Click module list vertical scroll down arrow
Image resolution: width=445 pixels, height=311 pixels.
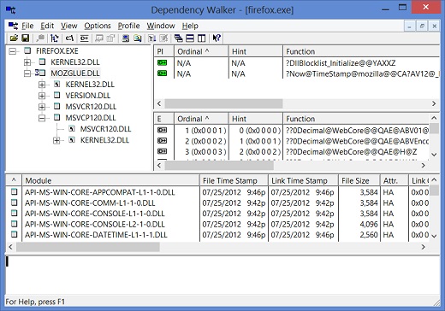(434, 236)
